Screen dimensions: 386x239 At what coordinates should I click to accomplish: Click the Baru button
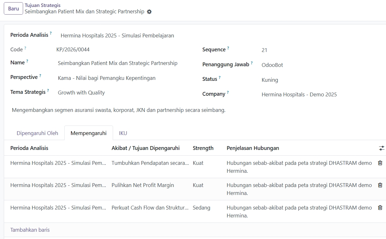(13, 9)
